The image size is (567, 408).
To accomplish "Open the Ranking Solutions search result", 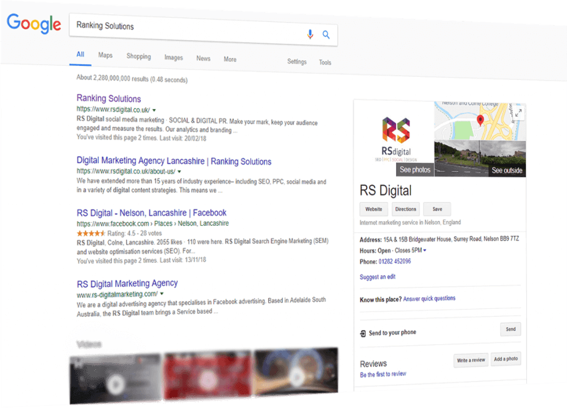I will 109,98.
